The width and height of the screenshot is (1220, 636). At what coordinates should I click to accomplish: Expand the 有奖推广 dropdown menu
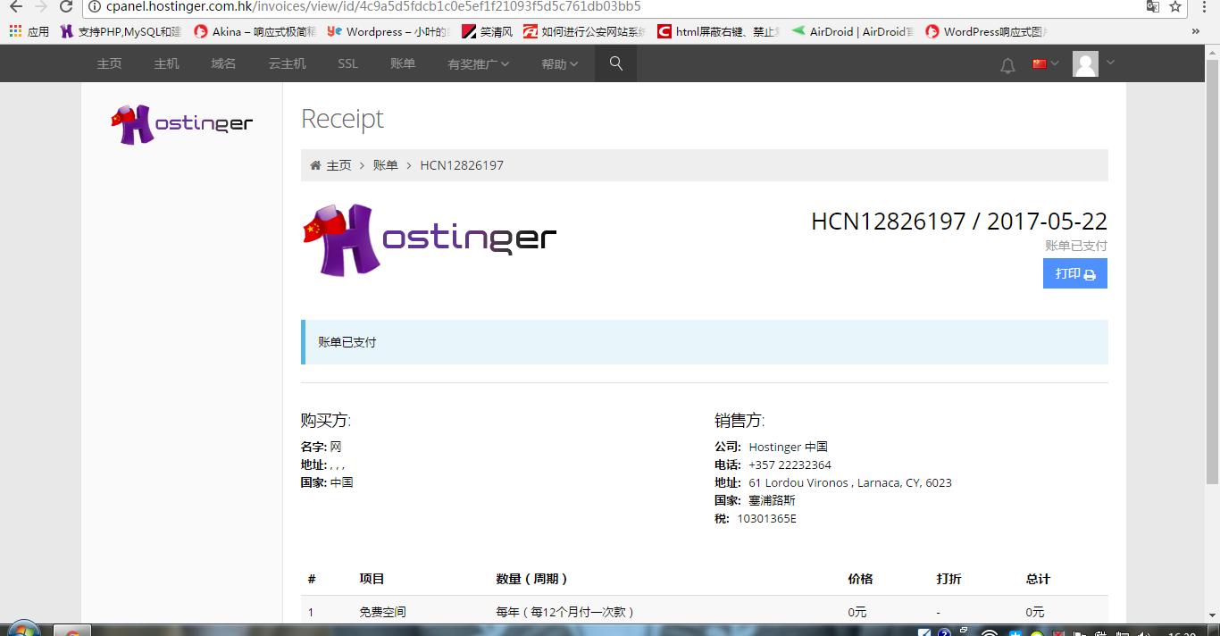tap(478, 63)
